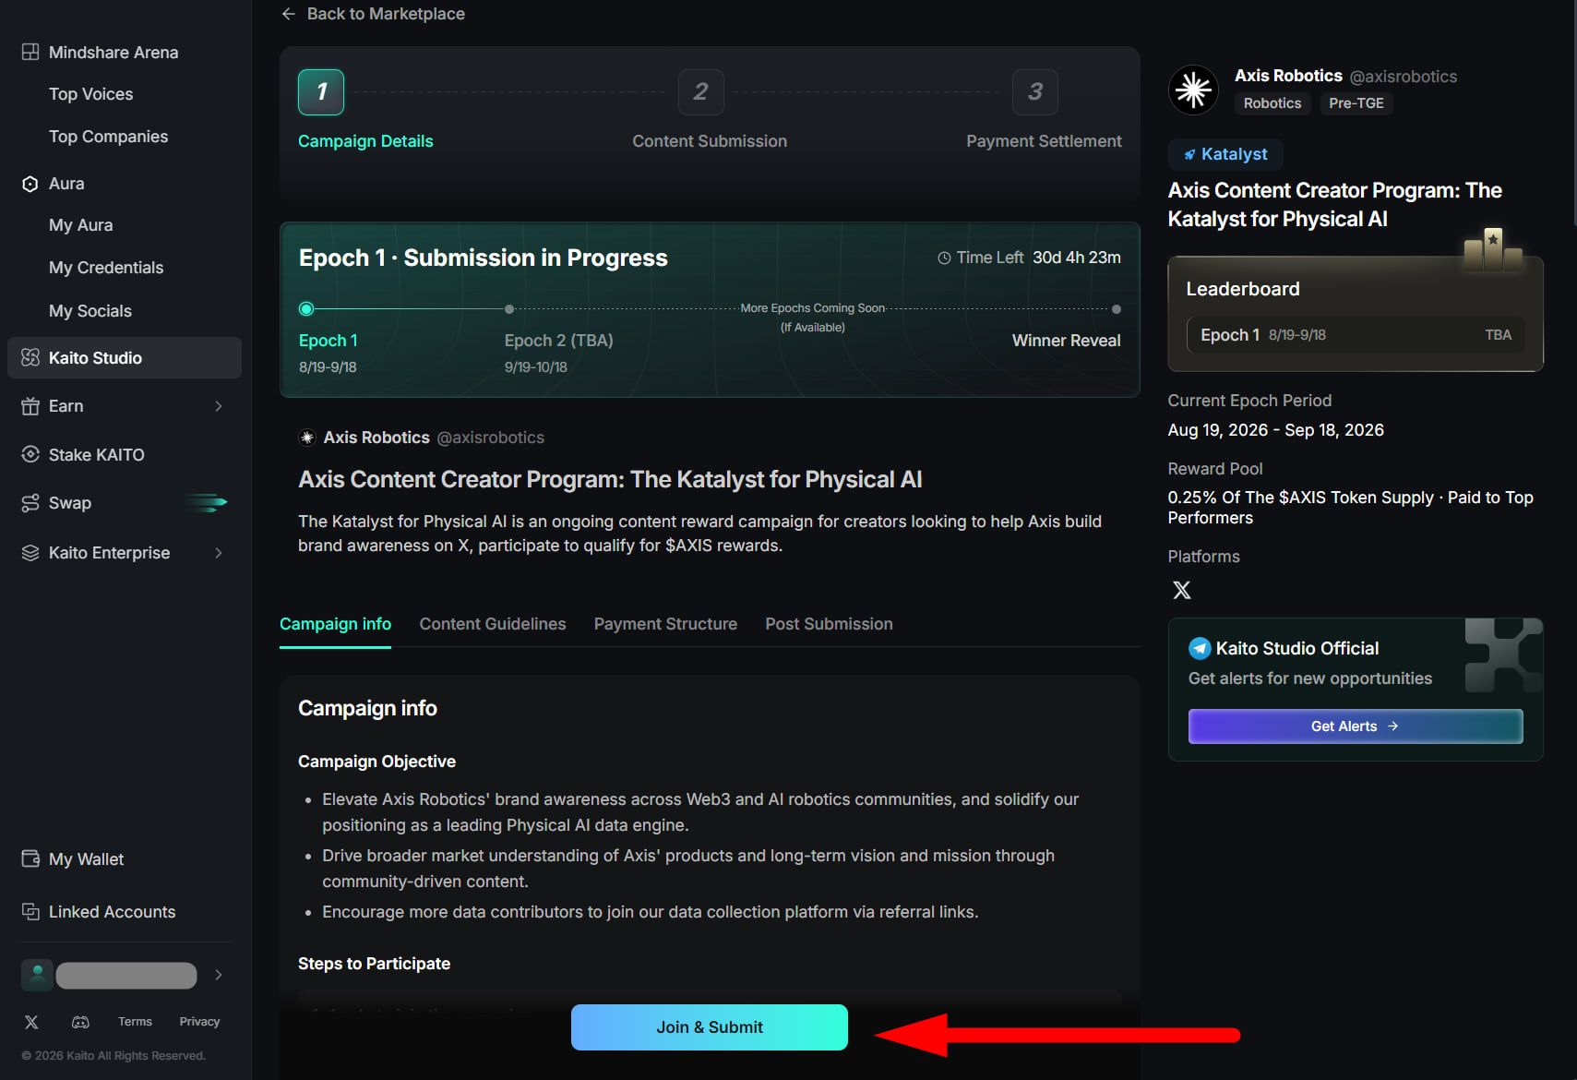Open My Credentials page

tap(106, 268)
